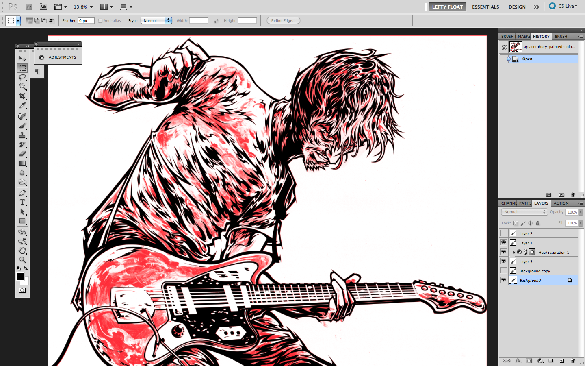This screenshot has width=585, height=366.
Task: Open the View Extras dropdown
Action: coord(61,7)
